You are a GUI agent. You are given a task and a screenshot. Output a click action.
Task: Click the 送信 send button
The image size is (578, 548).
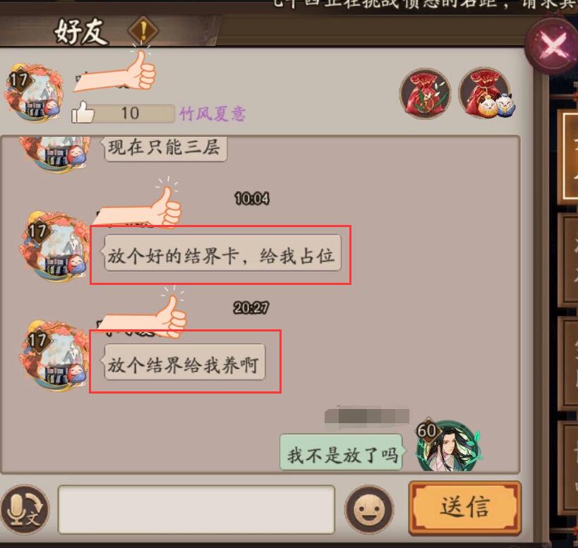pyautogui.click(x=465, y=508)
